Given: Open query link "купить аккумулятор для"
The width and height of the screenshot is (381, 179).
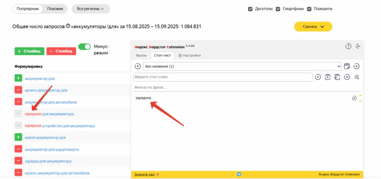Looking at the screenshot, I should [46, 90].
